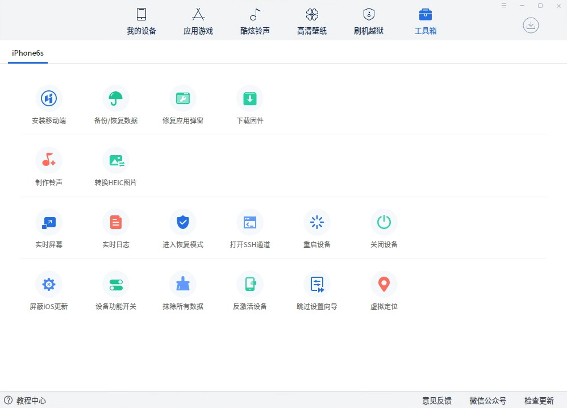Select the 转换HEIC图片 converter

coord(116,161)
